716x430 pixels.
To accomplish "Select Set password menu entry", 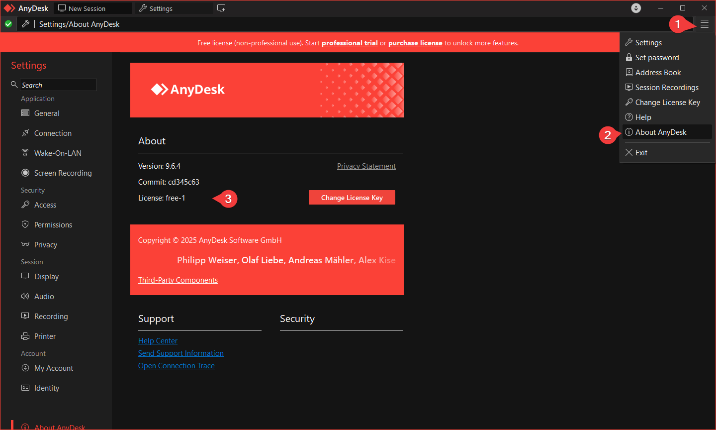I will (x=656, y=58).
